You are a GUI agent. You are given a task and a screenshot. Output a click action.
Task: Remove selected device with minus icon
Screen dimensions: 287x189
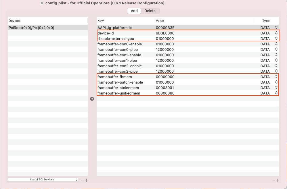click(x=82, y=180)
